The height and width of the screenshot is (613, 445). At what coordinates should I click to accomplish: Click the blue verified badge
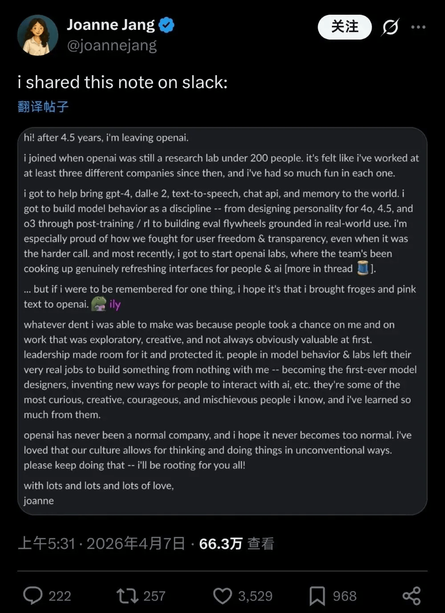click(x=167, y=25)
